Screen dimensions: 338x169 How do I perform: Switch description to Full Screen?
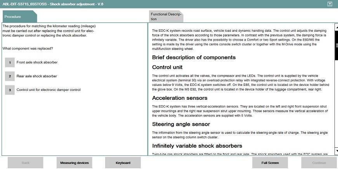pos(270,163)
